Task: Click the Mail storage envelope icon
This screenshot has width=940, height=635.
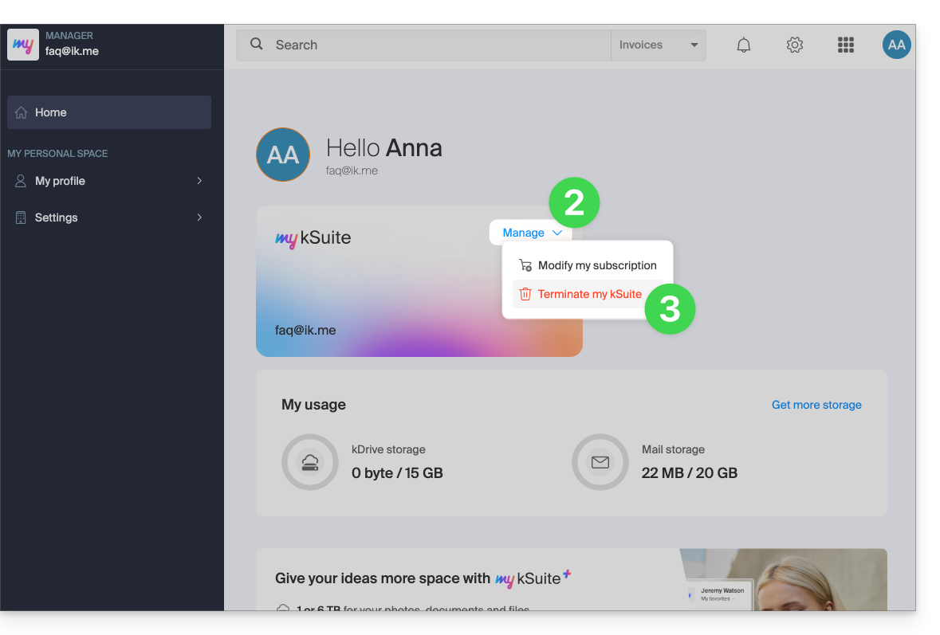Action: 600,462
